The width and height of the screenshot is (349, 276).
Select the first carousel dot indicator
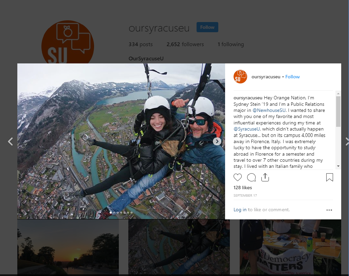point(111,213)
